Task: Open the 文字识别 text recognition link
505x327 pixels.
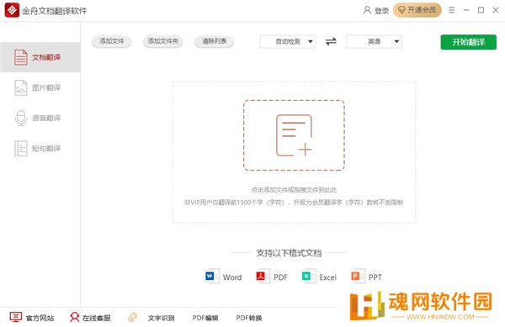Action: 161,318
